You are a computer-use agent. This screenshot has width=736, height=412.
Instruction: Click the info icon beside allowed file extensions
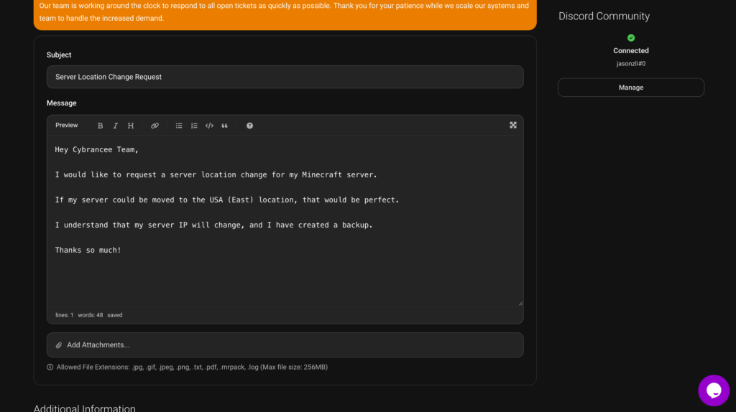click(50, 367)
